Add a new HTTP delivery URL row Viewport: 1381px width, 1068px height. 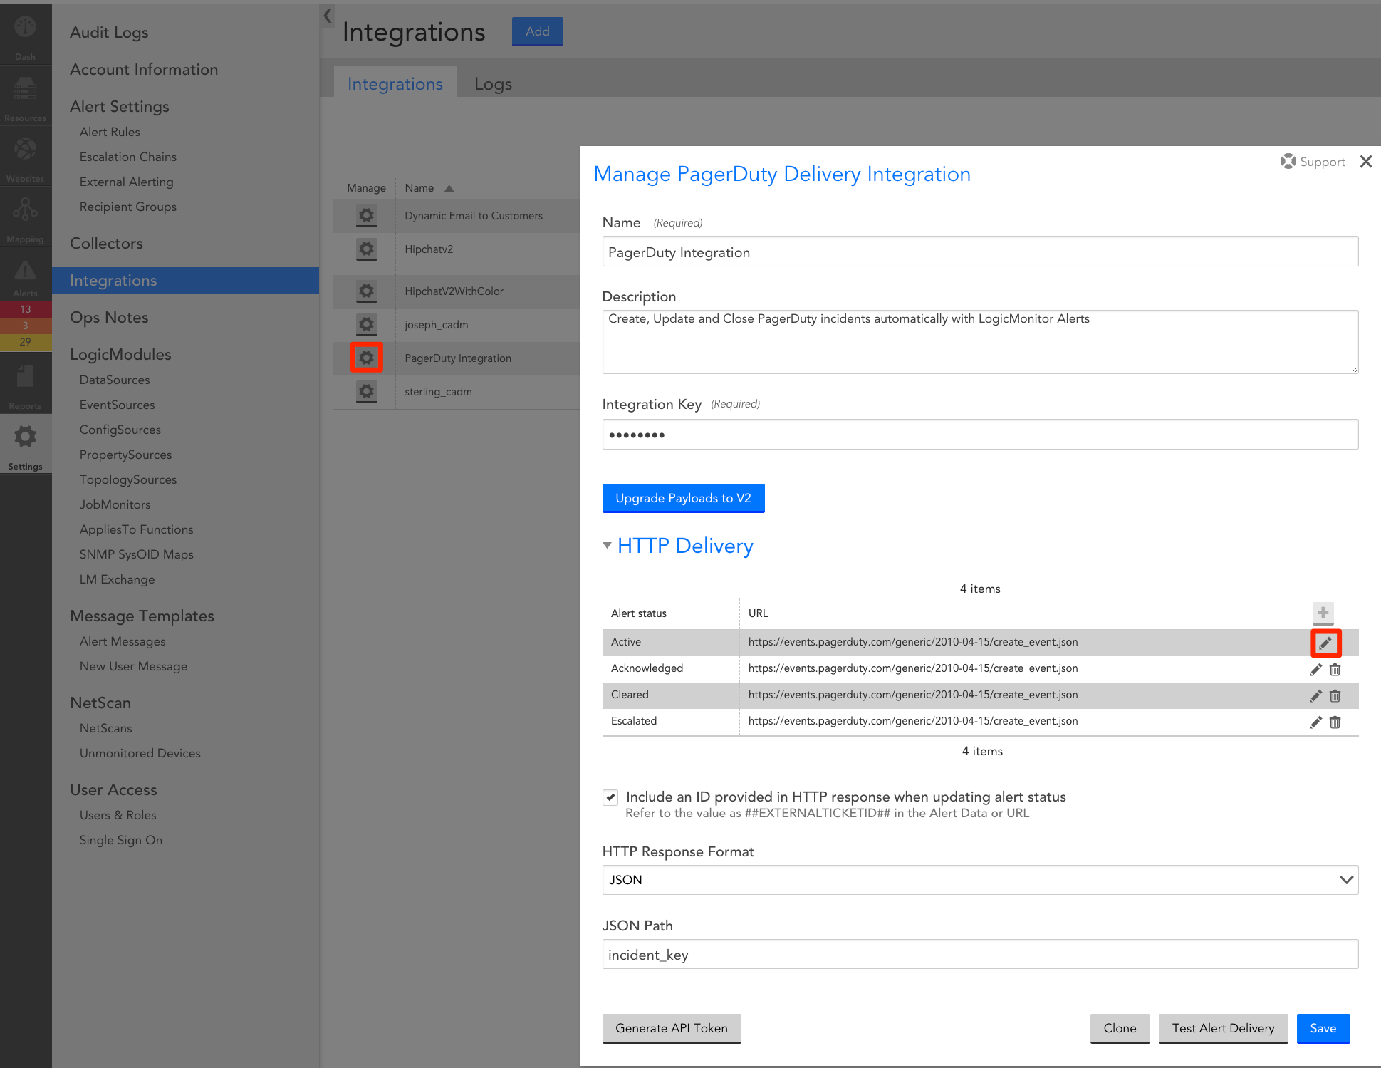coord(1322,613)
